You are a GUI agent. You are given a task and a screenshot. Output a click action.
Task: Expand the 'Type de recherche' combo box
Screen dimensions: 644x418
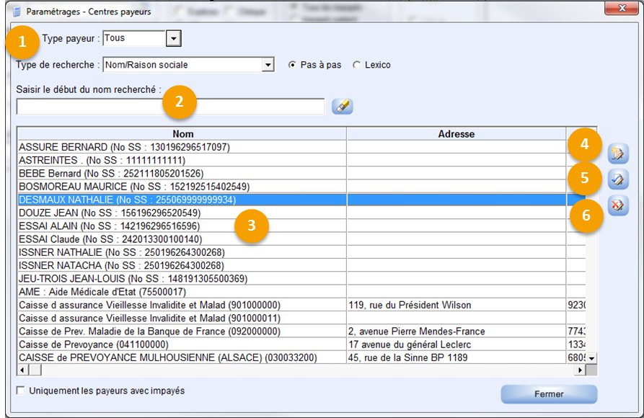268,65
